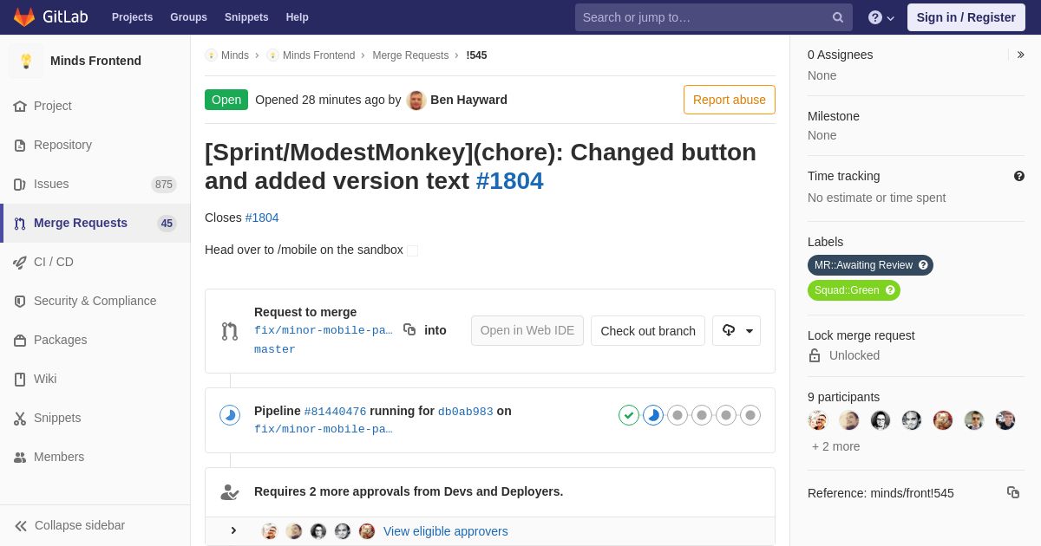Open pipeline #81440476 link
This screenshot has width=1041, height=546.
(335, 412)
